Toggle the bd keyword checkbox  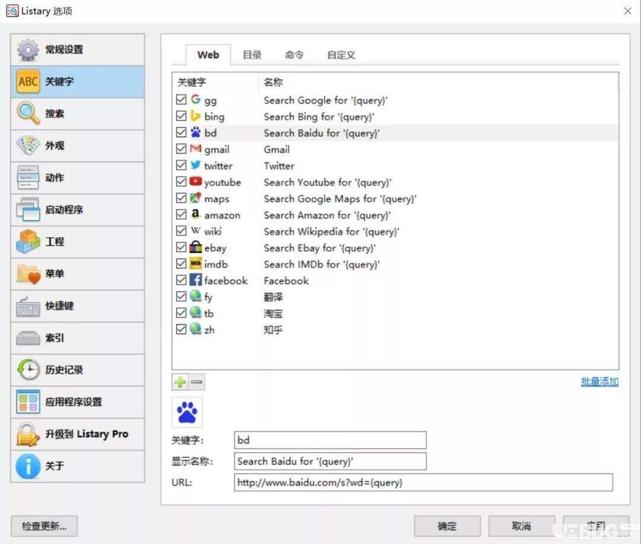click(181, 132)
